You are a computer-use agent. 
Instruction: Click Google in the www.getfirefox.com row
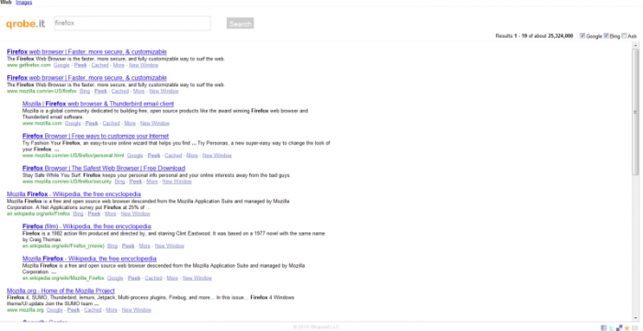62,65
